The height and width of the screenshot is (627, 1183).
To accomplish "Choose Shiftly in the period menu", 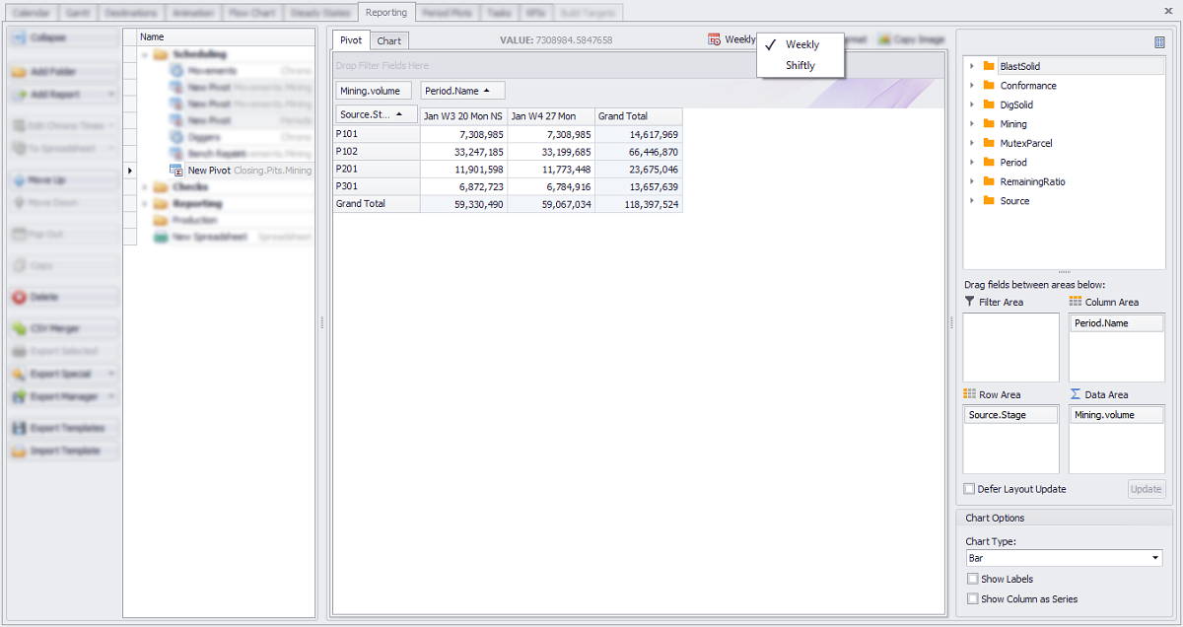I will (x=800, y=65).
